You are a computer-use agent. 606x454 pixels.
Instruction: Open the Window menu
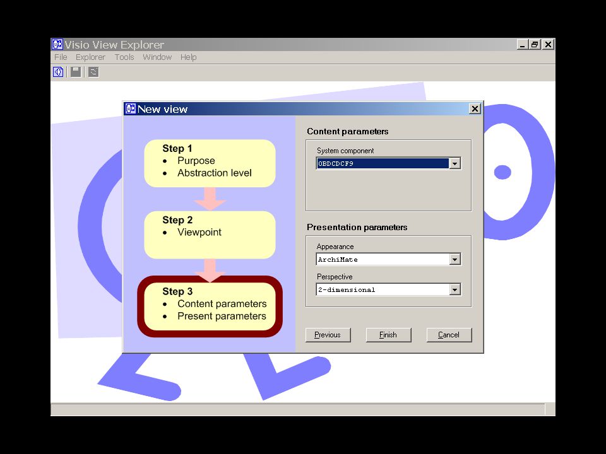click(x=157, y=57)
